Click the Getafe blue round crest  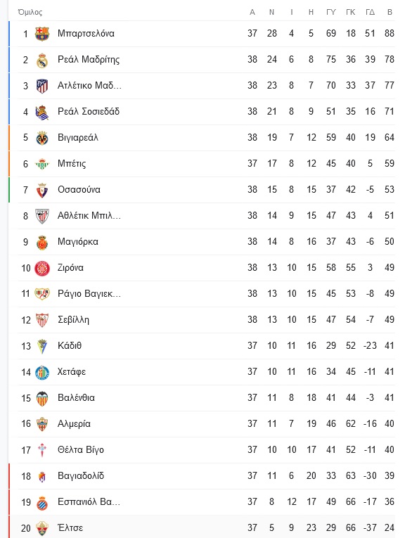point(42,372)
